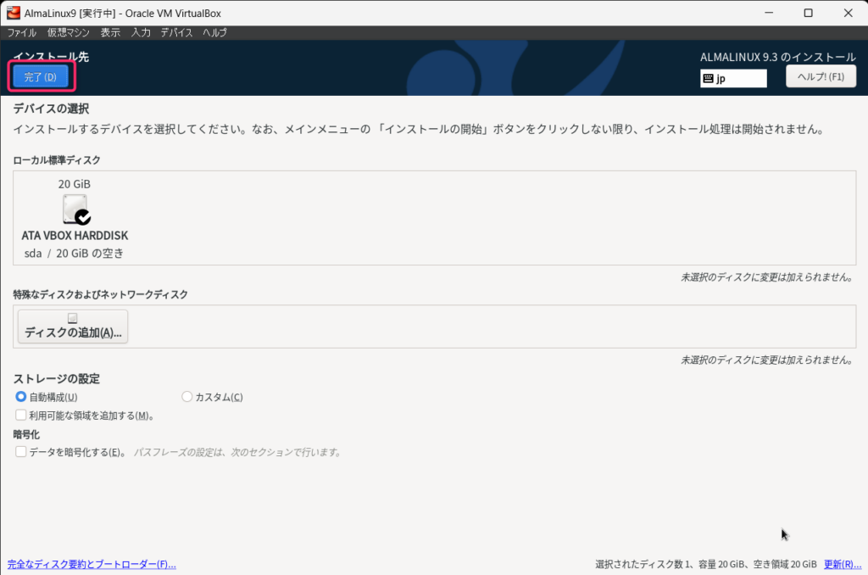
Task: Click the keyboard layout icon beside jp
Action: coord(709,78)
